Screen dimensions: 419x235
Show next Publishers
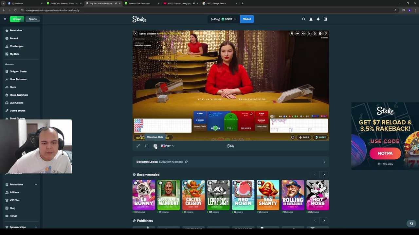[324, 221]
